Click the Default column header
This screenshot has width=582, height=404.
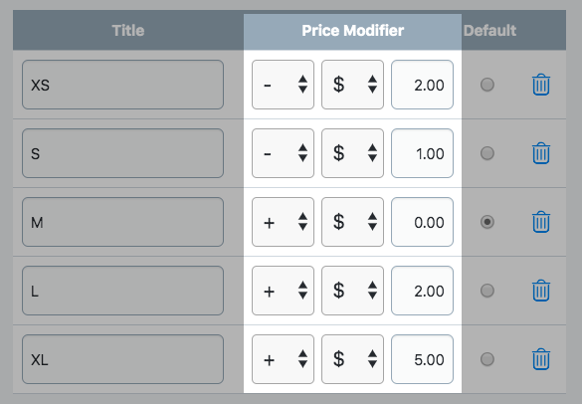click(x=489, y=31)
